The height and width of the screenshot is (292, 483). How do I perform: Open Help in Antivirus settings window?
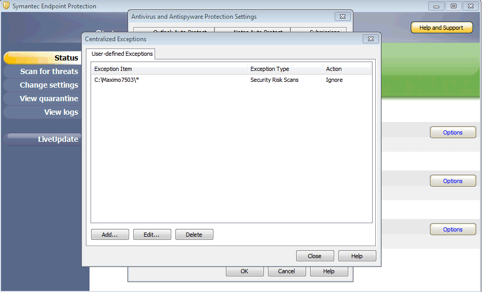[329, 271]
